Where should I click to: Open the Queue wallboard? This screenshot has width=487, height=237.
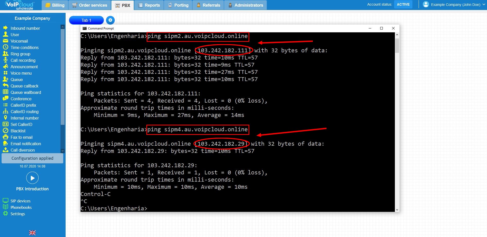(x=26, y=92)
